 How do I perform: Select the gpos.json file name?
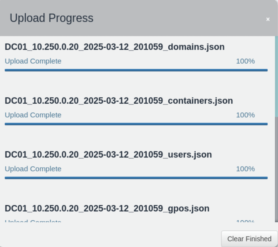pyautogui.click(x=107, y=209)
